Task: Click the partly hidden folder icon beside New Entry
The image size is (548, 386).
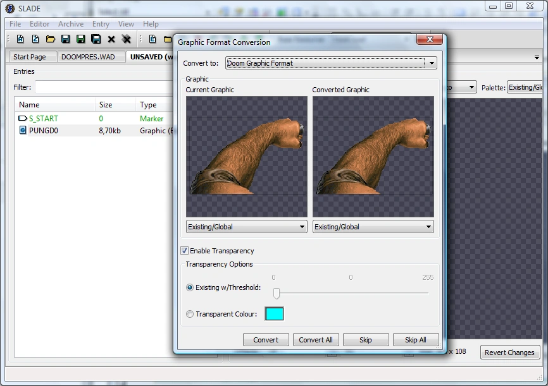Action: pyautogui.click(x=168, y=39)
